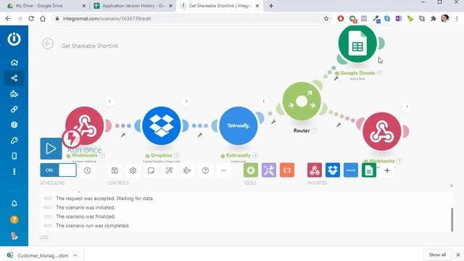This screenshot has height=261, width=464.
Task: Click wrench filter between Webhooks and Dropbox
Action: 123,135
